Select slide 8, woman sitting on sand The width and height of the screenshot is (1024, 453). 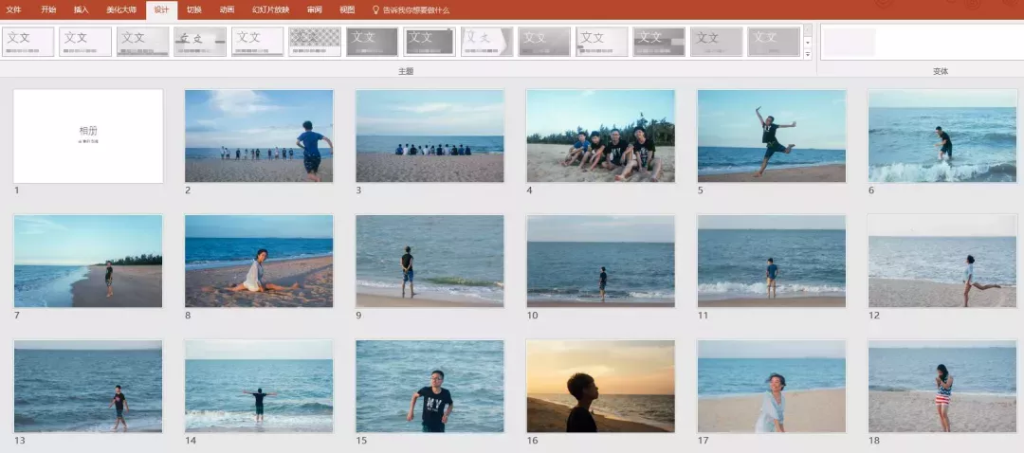pos(259,262)
